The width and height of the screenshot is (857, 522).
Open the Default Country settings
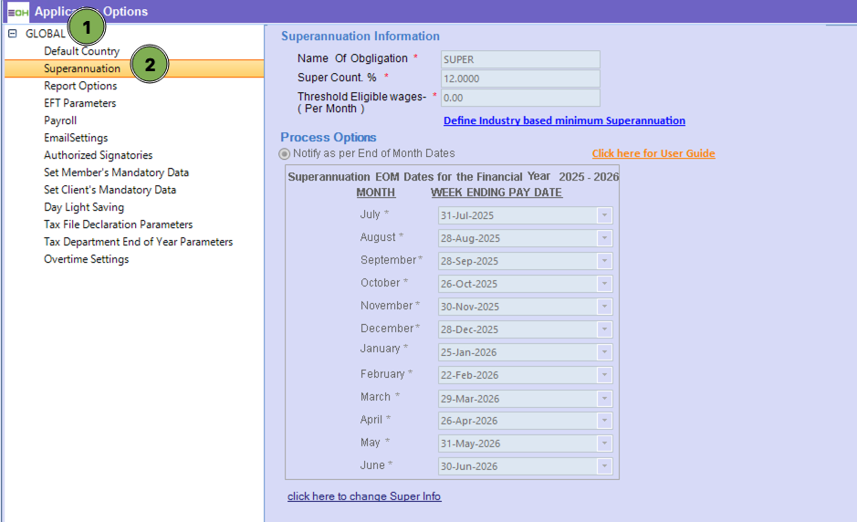coord(81,51)
